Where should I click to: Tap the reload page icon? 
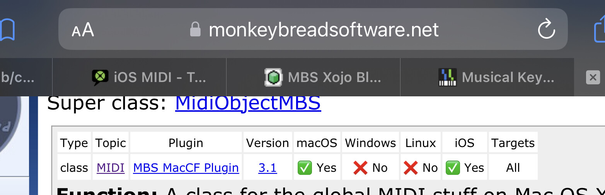[546, 29]
